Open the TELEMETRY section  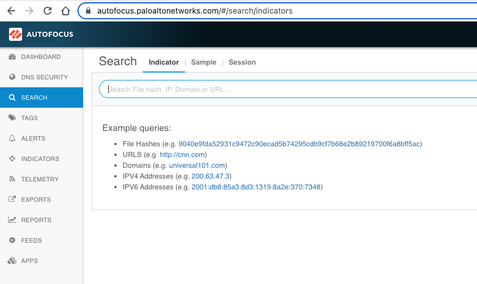(40, 180)
